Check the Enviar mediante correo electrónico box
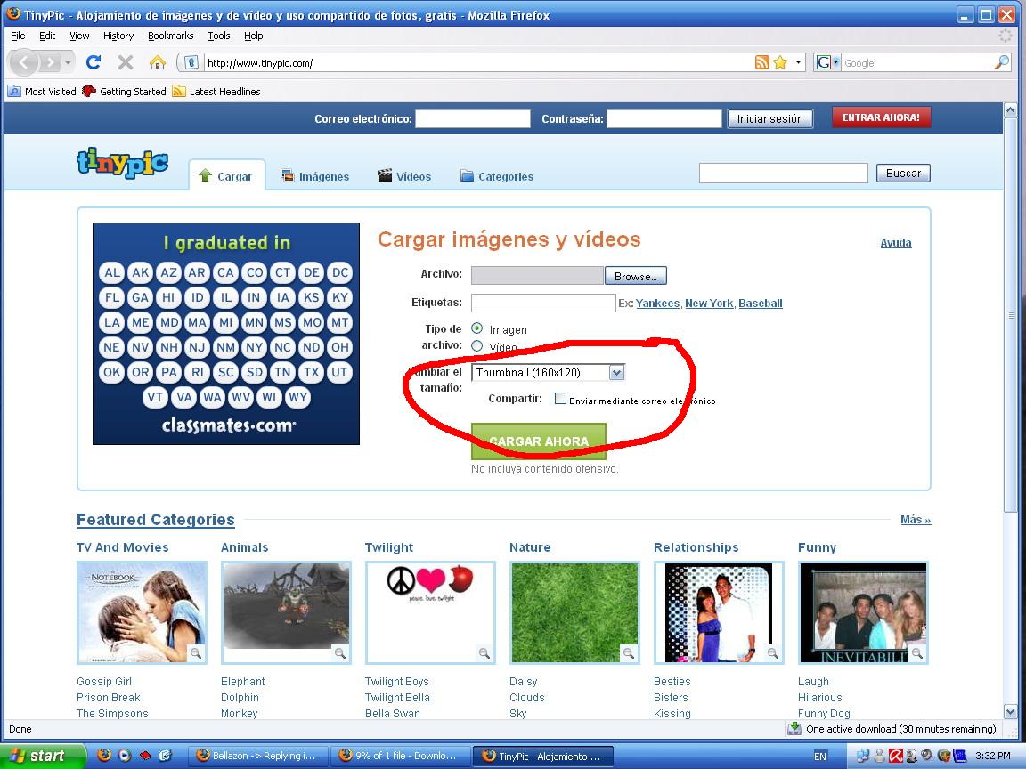Image resolution: width=1026 pixels, height=769 pixels. click(560, 398)
